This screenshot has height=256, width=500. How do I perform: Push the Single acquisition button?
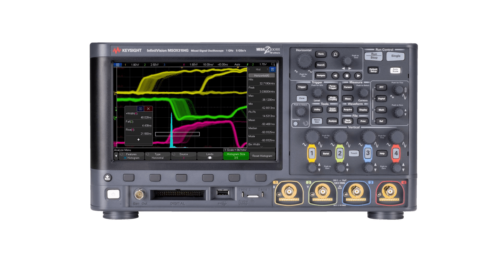[x=396, y=56]
